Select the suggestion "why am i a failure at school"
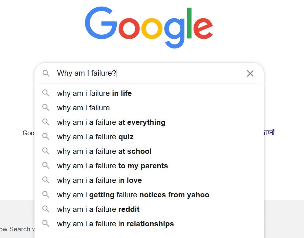 (x=104, y=151)
